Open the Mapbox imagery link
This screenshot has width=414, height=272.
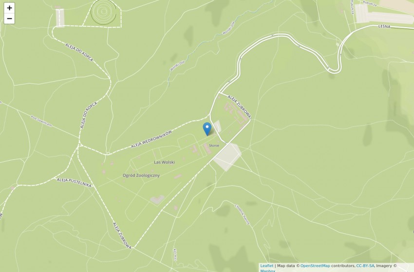click(x=268, y=271)
